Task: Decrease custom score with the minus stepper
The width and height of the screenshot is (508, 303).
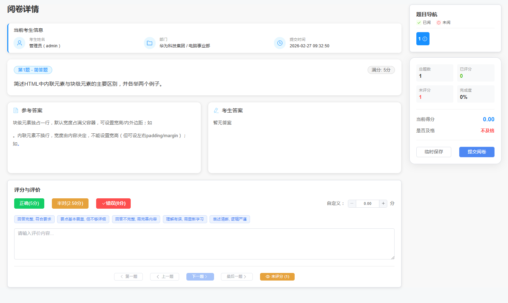Action: (352, 203)
